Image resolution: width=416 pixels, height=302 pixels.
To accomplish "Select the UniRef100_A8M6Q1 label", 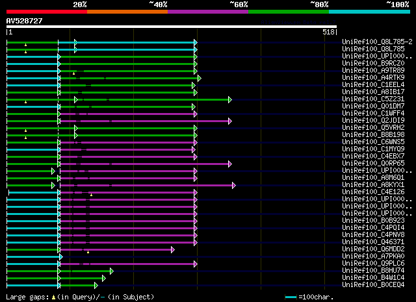I will (373, 178).
